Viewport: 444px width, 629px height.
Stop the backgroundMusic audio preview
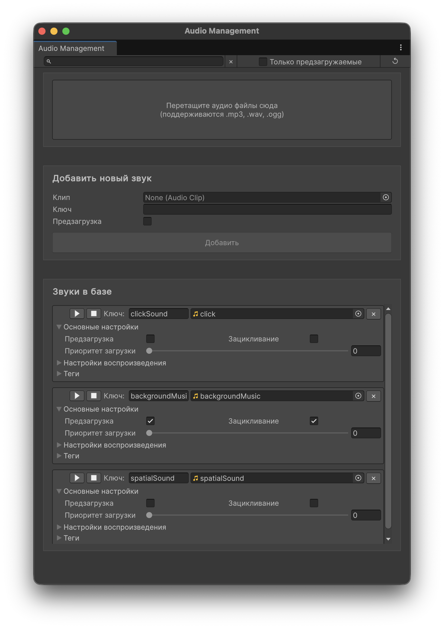point(93,396)
